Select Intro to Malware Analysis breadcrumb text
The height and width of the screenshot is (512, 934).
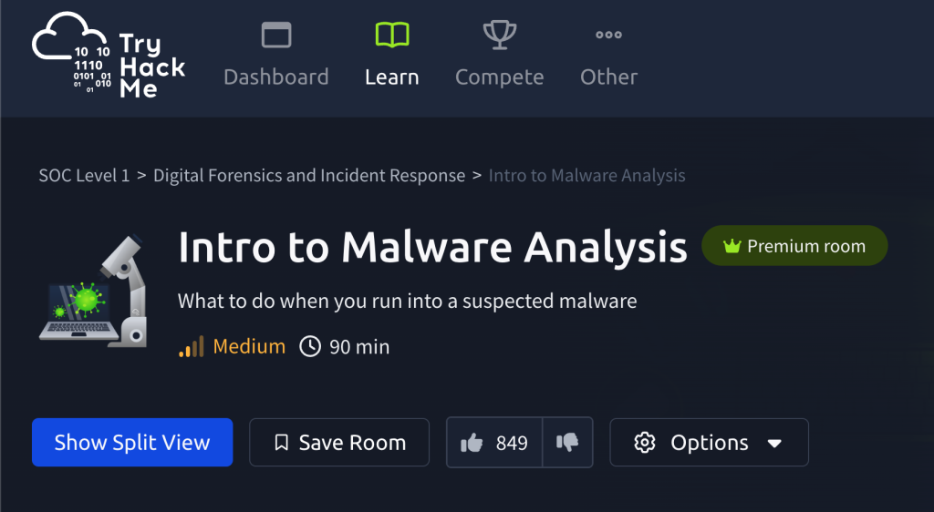point(586,176)
